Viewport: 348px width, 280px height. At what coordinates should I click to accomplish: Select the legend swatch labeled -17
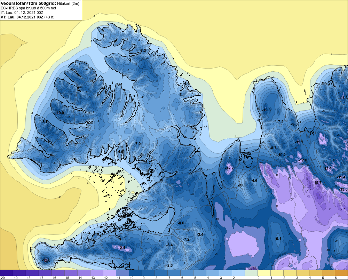tap(45, 273)
